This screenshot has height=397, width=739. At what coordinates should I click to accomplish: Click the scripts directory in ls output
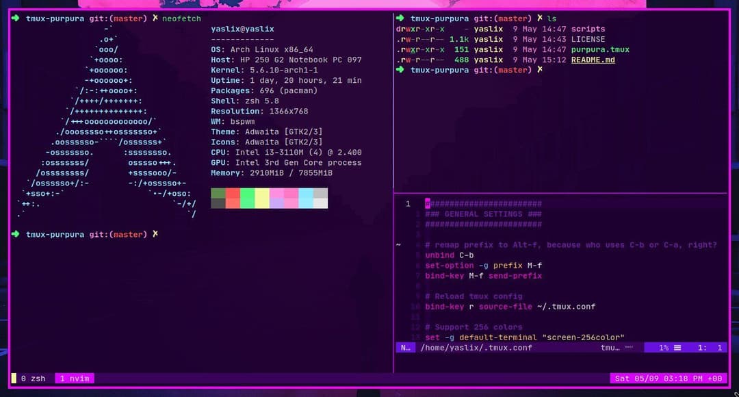pyautogui.click(x=588, y=29)
